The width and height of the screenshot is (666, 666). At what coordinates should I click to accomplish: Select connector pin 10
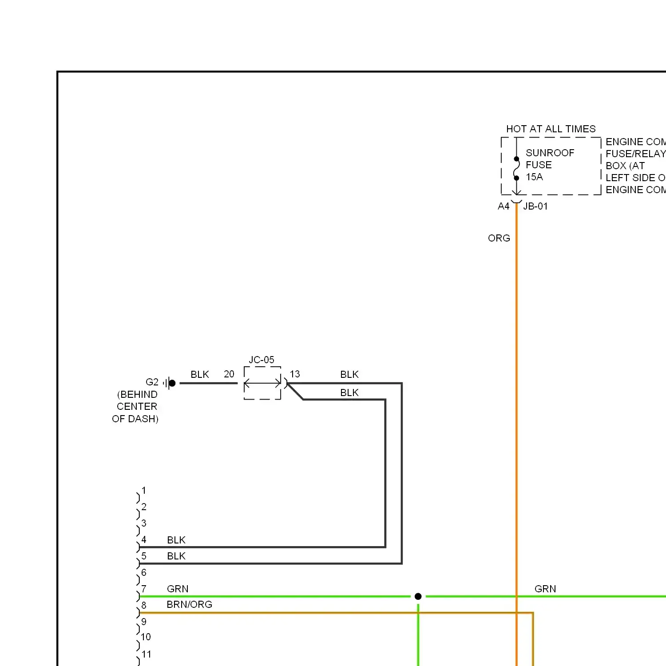tap(146, 637)
